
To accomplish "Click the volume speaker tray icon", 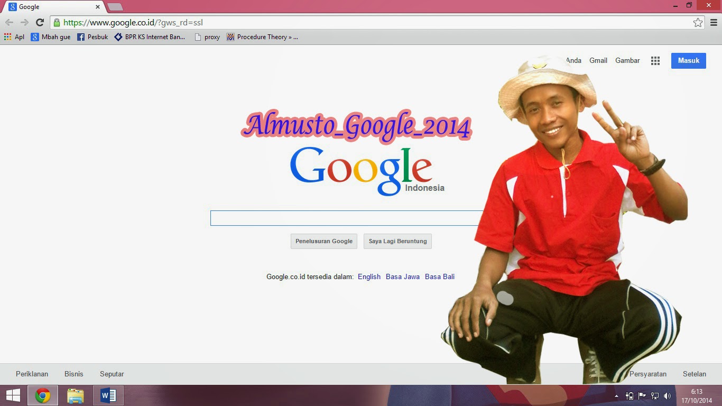I will (668, 396).
